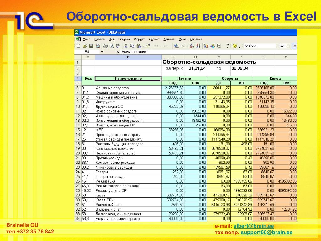Run Spelling check icon
321x241 pixels.
click(x=118, y=46)
